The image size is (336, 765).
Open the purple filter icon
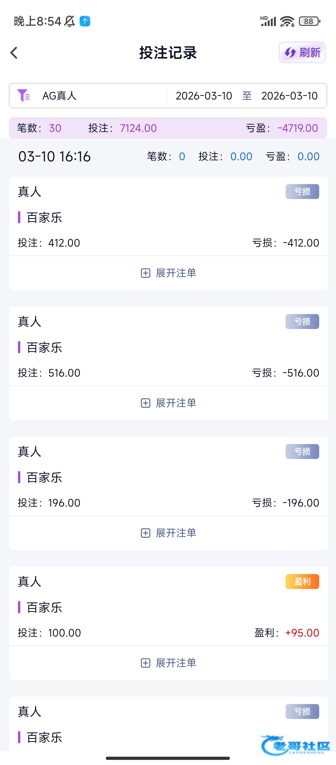coord(24,95)
